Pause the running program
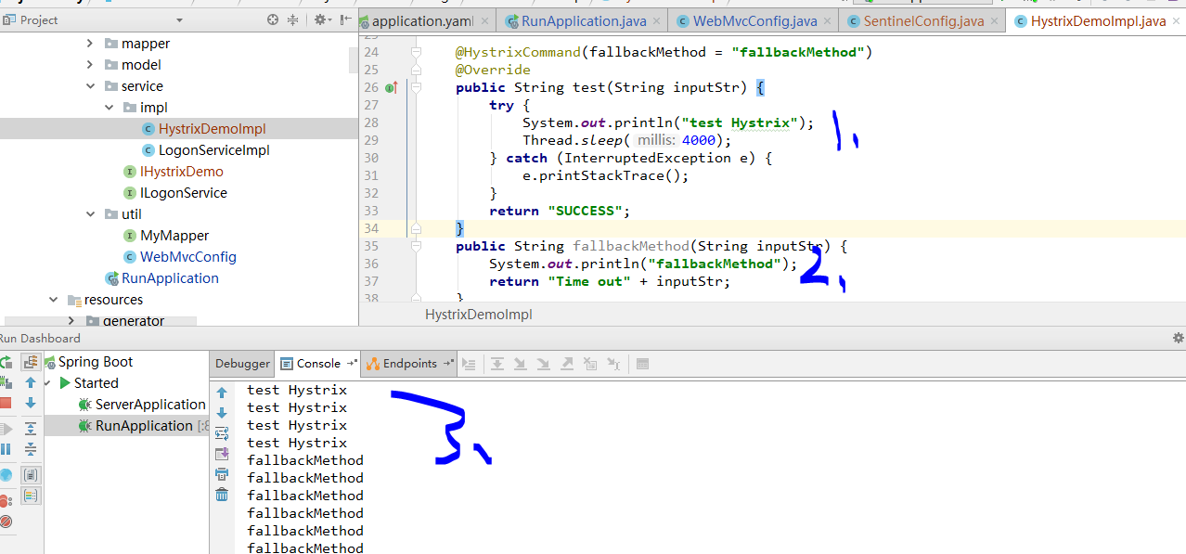Screen dimensions: 1186x554 [x=5, y=449]
